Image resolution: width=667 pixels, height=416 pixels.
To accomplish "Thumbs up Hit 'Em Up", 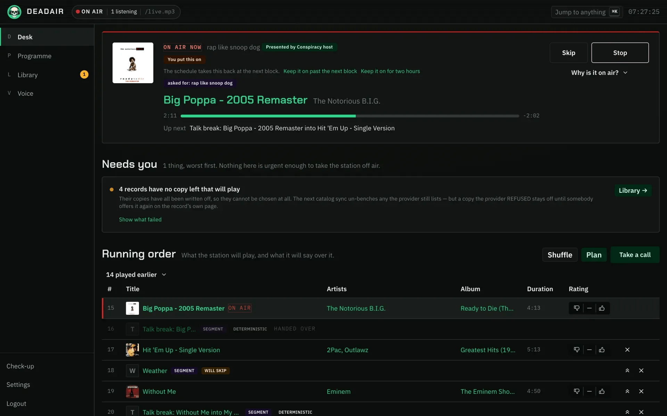I will click(x=602, y=350).
